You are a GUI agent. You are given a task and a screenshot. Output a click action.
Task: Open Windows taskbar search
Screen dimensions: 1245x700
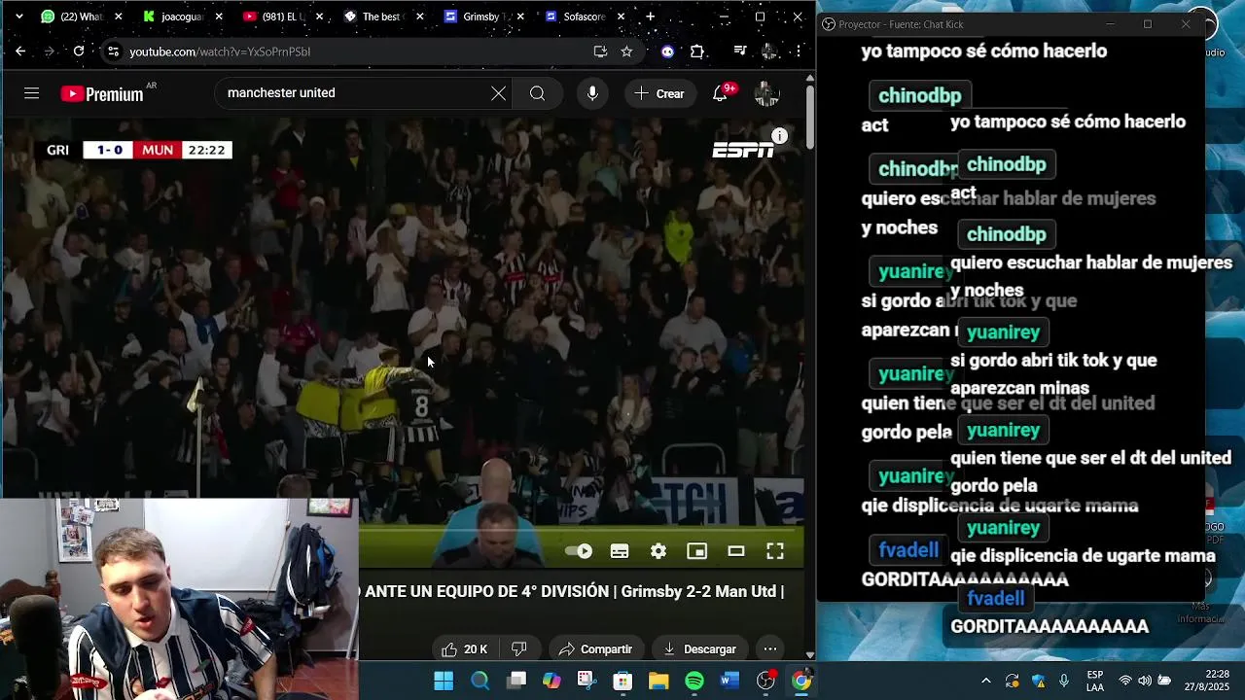480,681
